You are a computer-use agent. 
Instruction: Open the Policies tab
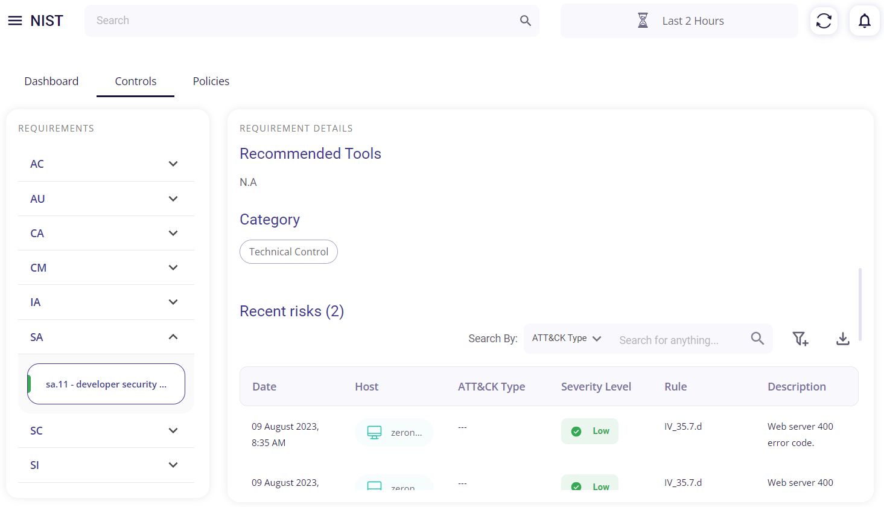[x=211, y=81]
